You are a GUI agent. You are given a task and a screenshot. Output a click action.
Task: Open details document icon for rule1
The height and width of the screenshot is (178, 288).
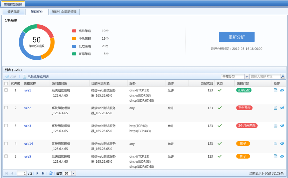pos(275,90)
